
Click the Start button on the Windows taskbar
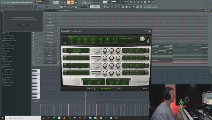2,118
